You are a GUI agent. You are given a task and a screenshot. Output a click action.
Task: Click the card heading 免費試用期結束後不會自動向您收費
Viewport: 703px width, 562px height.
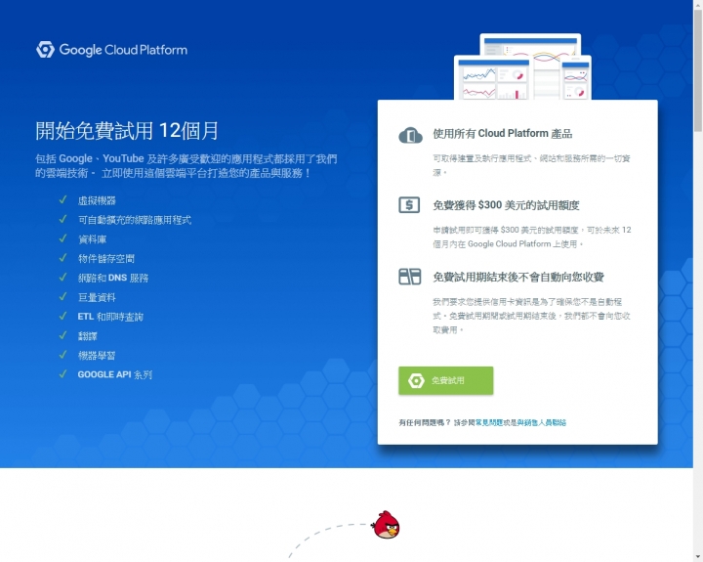click(x=518, y=277)
